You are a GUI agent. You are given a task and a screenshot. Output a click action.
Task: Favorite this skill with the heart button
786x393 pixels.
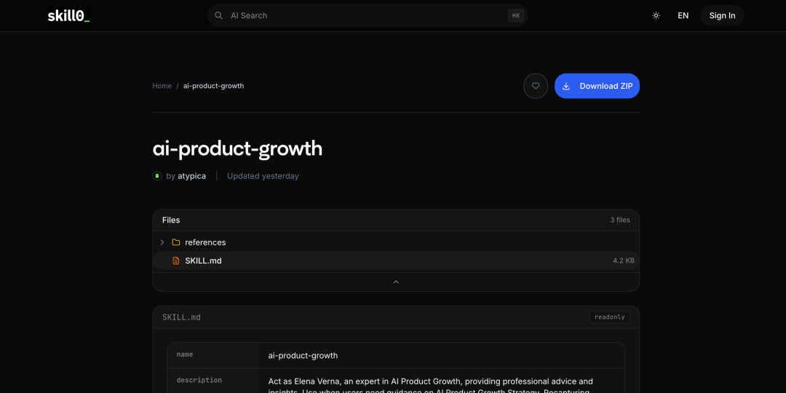(536, 86)
